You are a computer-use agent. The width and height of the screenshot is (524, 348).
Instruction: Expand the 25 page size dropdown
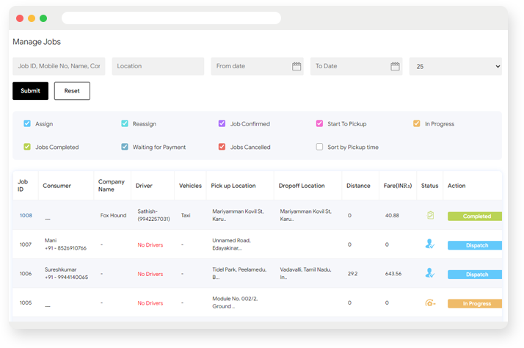pos(456,66)
